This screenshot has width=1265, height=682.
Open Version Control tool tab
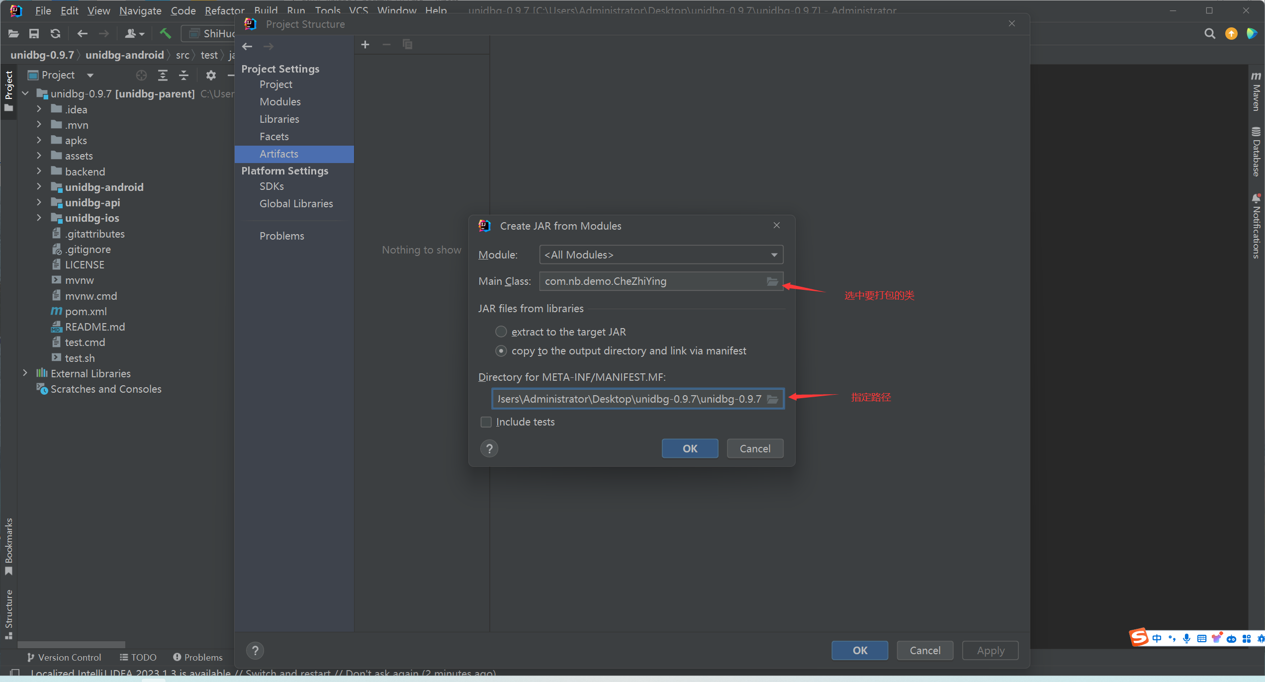64,657
